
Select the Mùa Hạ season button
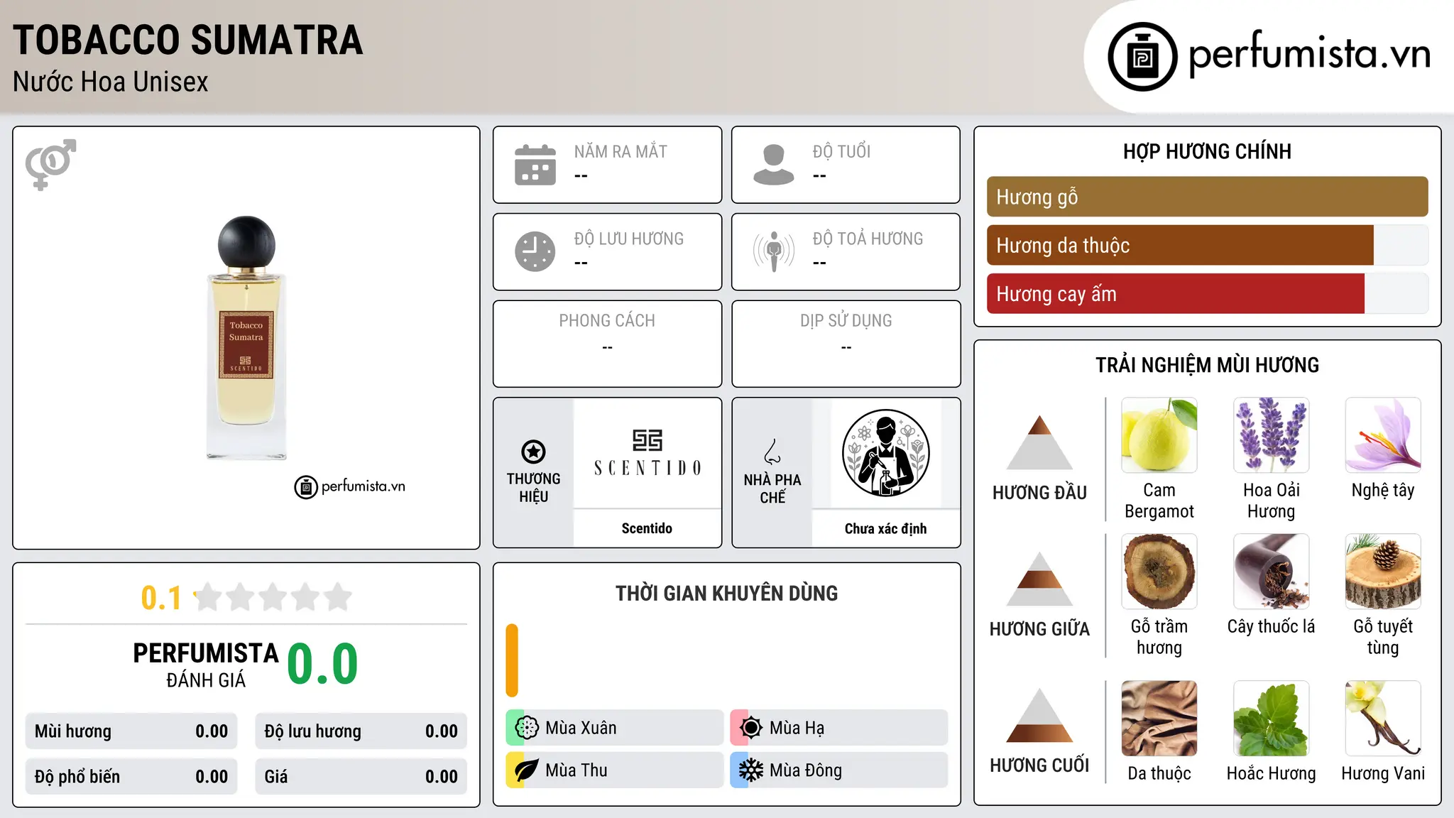click(x=839, y=728)
